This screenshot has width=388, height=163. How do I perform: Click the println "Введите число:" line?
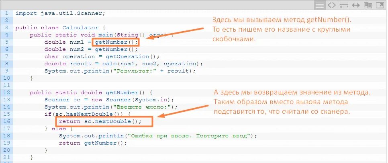111,107
